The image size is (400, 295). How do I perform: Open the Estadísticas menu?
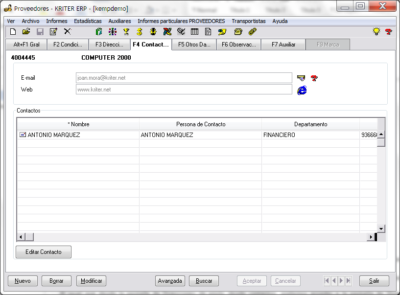pyautogui.click(x=88, y=21)
